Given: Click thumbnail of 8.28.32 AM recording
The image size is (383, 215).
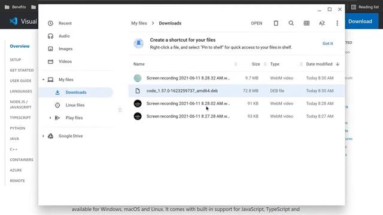Looking at the screenshot, I should click(138, 78).
